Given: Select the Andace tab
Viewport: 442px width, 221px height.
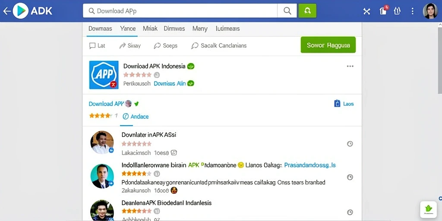Looking at the screenshot, I should [x=136, y=117].
